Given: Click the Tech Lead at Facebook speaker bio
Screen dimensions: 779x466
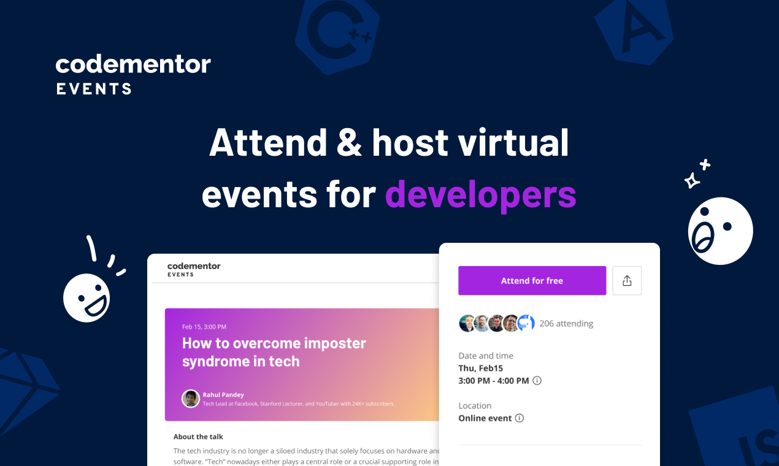Looking at the screenshot, I should click(299, 404).
